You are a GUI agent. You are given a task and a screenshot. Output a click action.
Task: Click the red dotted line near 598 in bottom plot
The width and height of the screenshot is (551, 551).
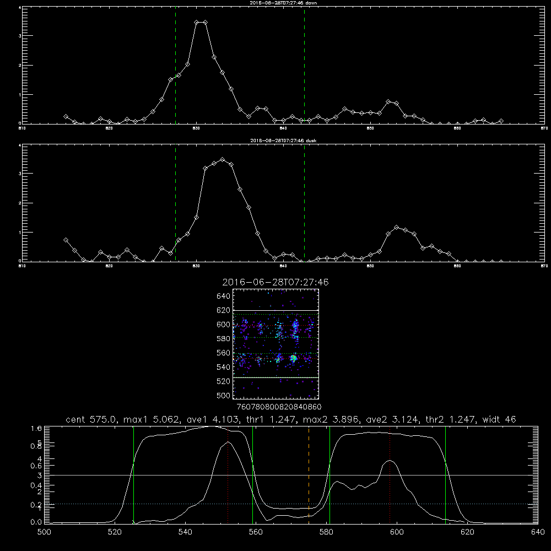tap(390, 474)
